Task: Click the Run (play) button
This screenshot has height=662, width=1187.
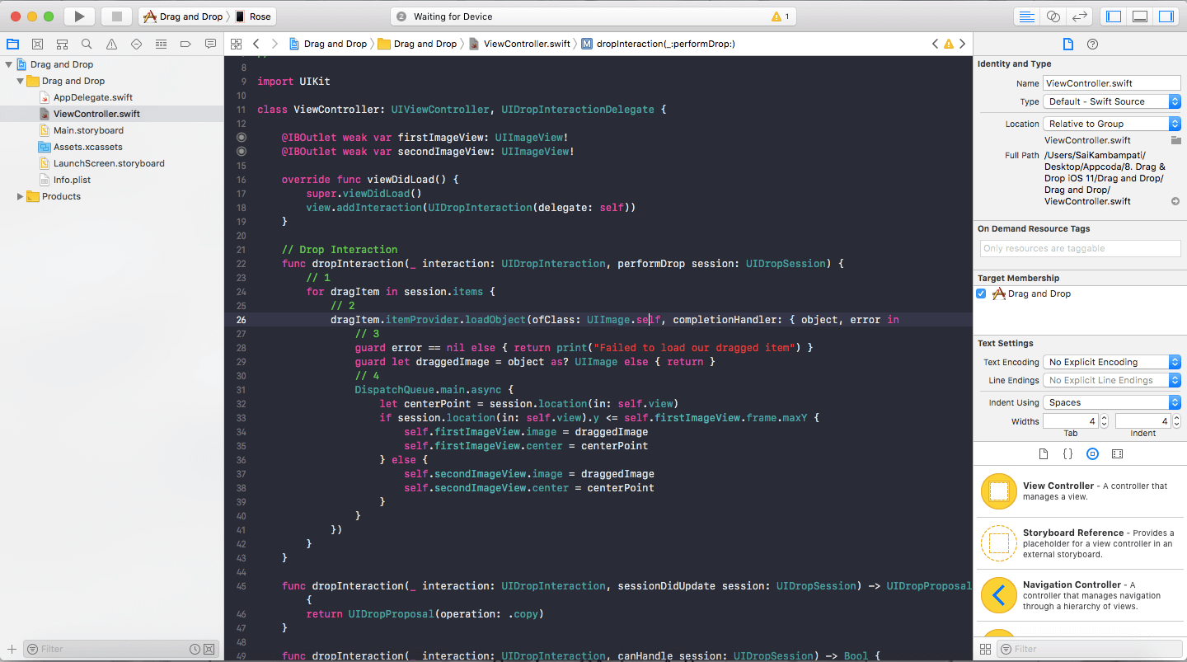Action: 79,16
